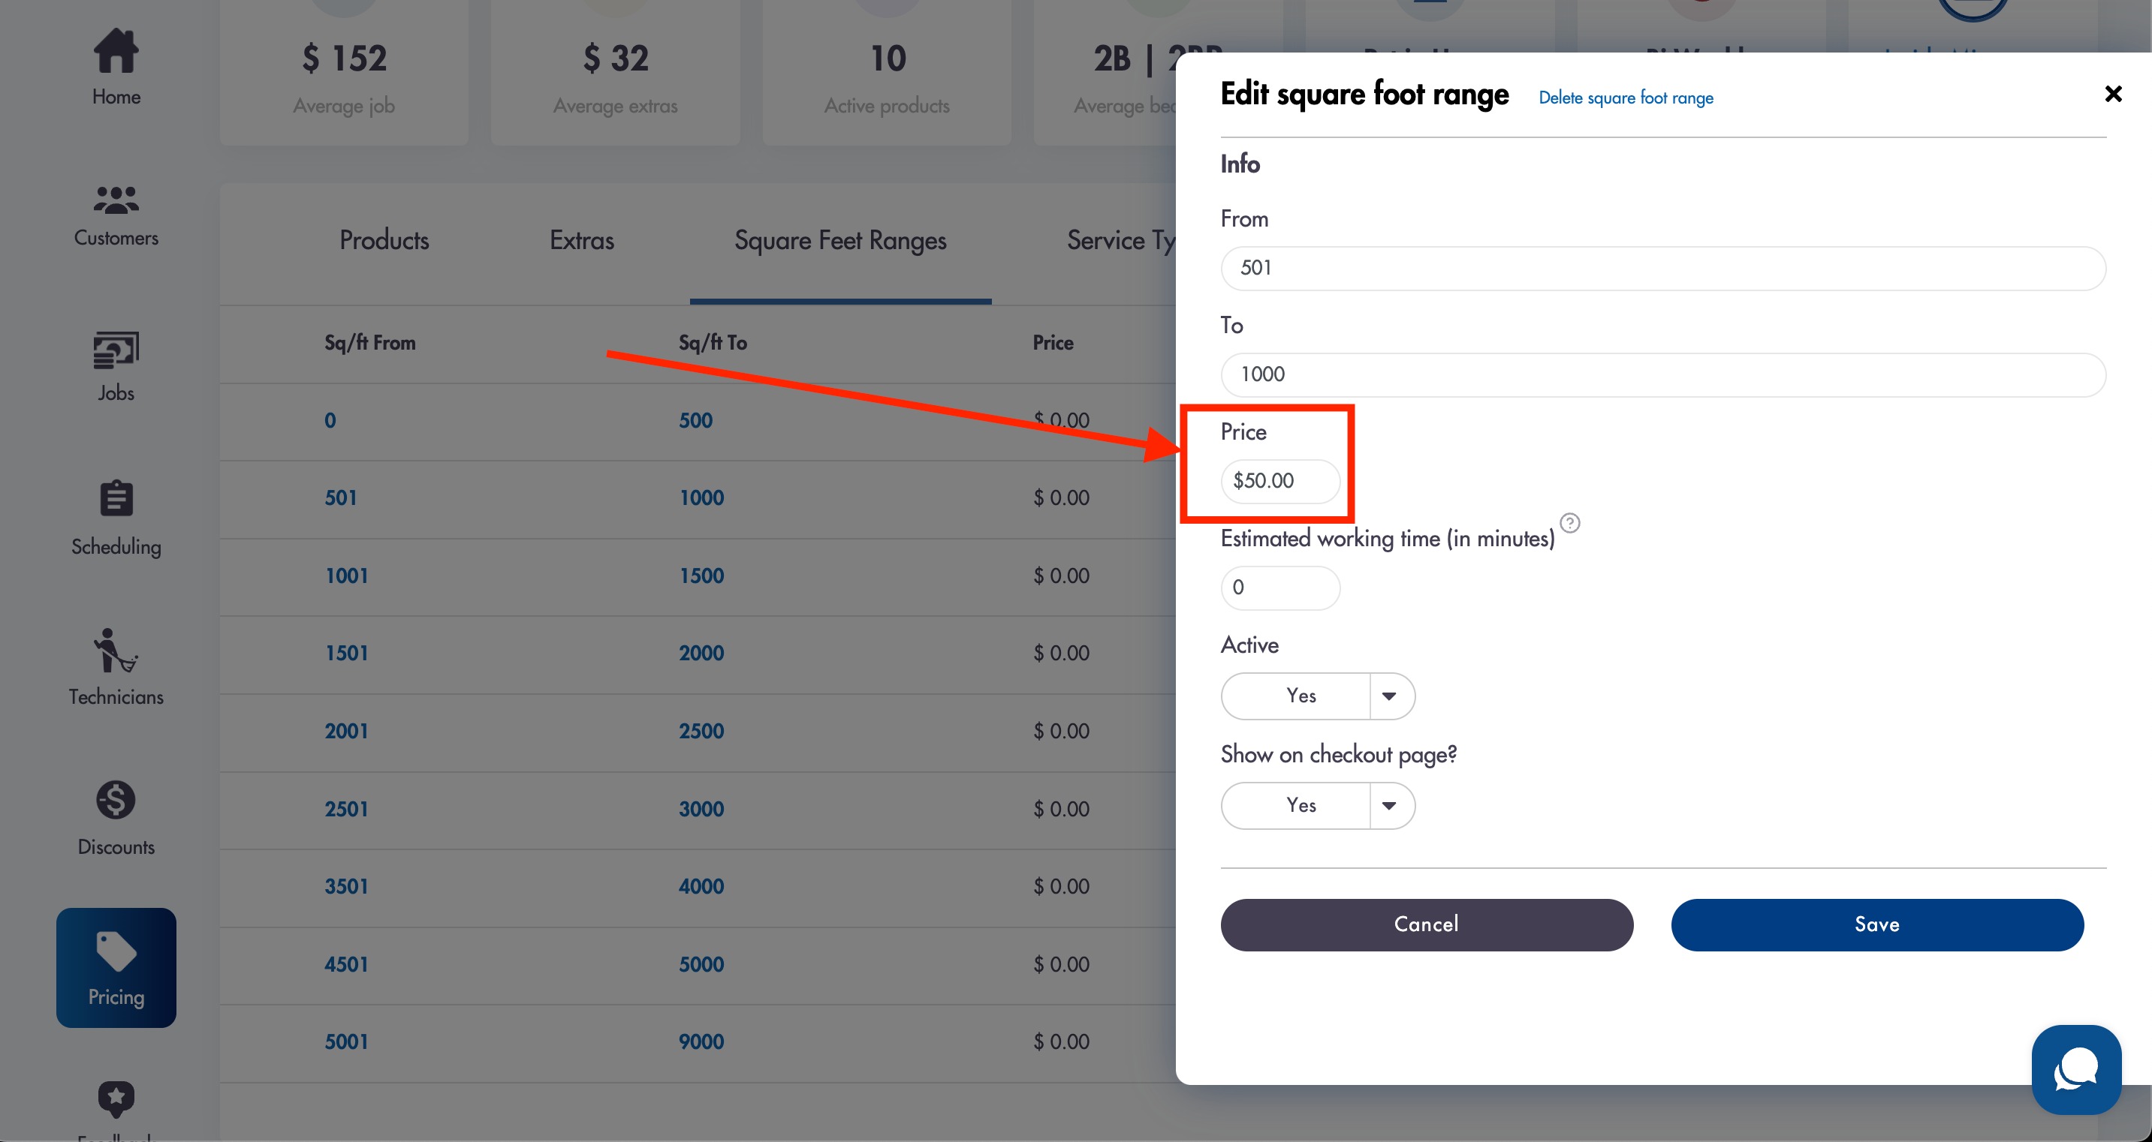This screenshot has height=1142, width=2152.
Task: Click the From input field
Action: pyautogui.click(x=1662, y=268)
